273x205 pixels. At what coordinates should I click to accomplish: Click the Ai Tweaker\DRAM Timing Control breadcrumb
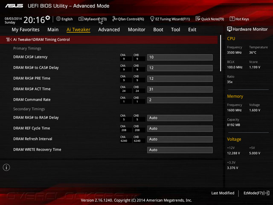[41, 40]
